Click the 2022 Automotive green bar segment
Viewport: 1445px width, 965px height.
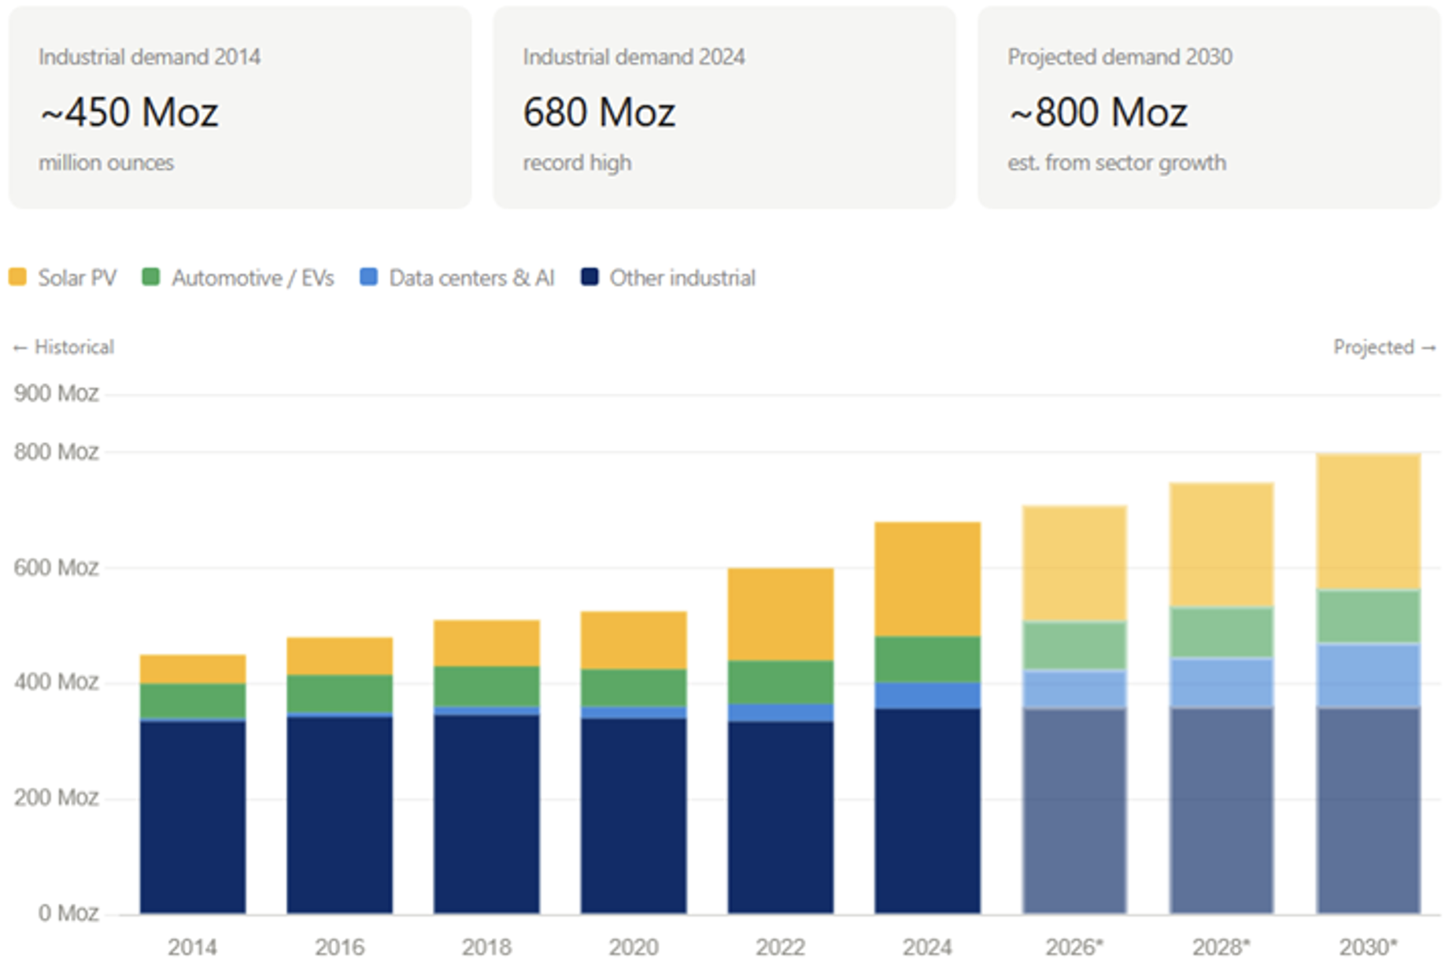(780, 682)
